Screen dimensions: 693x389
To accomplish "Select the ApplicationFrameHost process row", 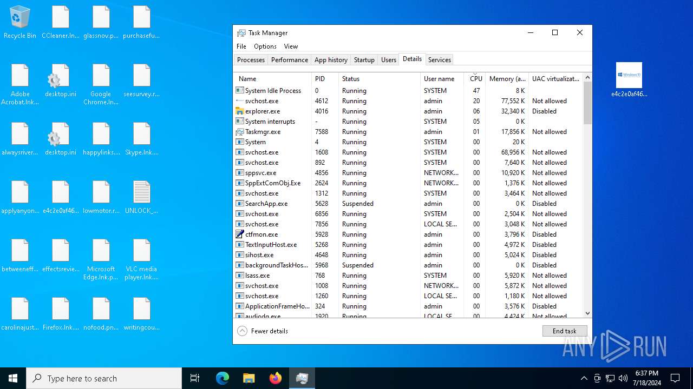I will tap(408, 306).
